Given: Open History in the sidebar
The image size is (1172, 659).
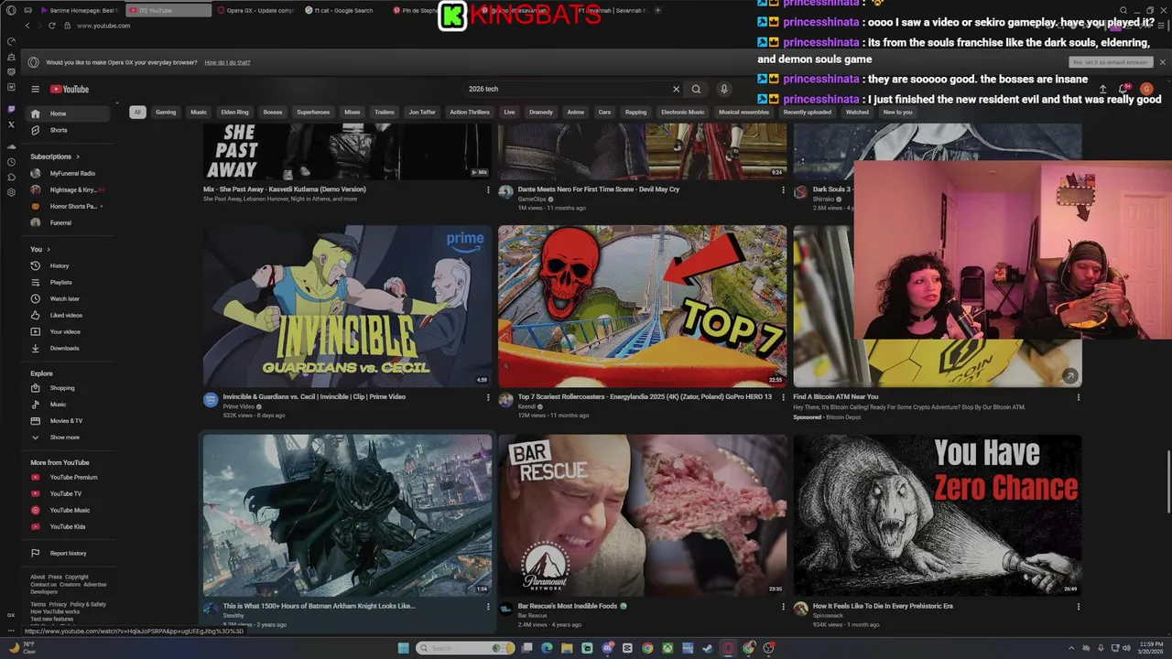Looking at the screenshot, I should coord(69,265).
